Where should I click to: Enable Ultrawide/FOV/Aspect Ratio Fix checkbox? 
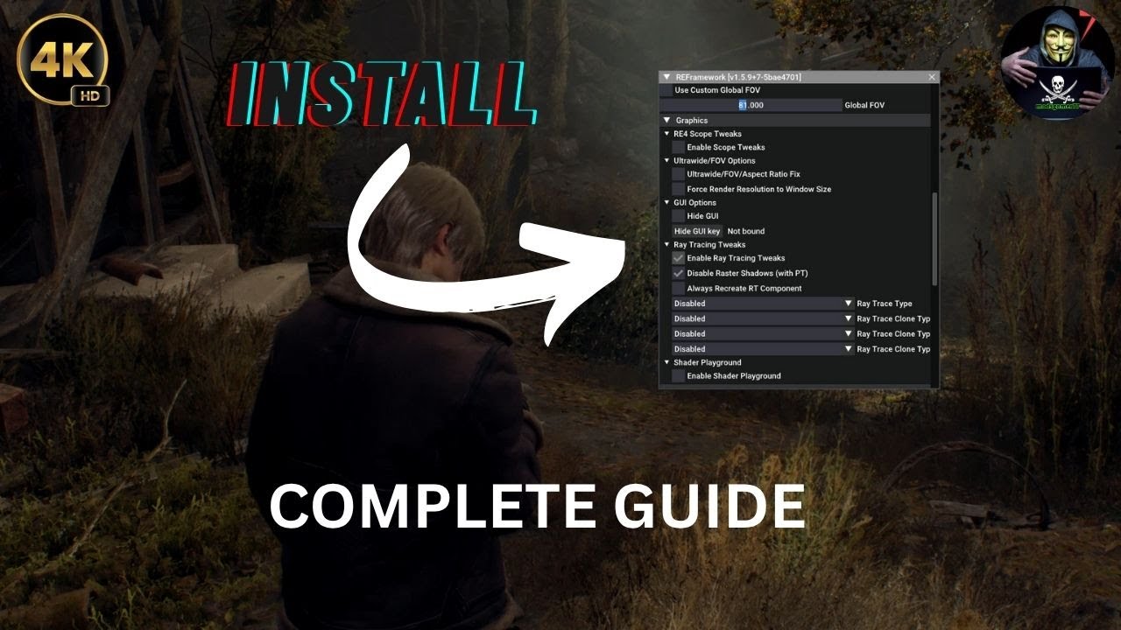point(679,174)
